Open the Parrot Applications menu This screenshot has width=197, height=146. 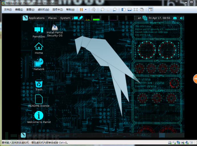(x=37, y=18)
